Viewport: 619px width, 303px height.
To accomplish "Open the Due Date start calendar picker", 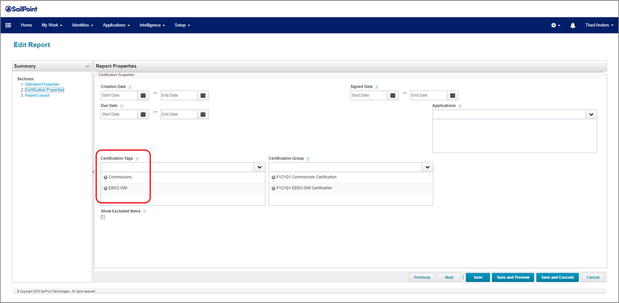I will (143, 115).
